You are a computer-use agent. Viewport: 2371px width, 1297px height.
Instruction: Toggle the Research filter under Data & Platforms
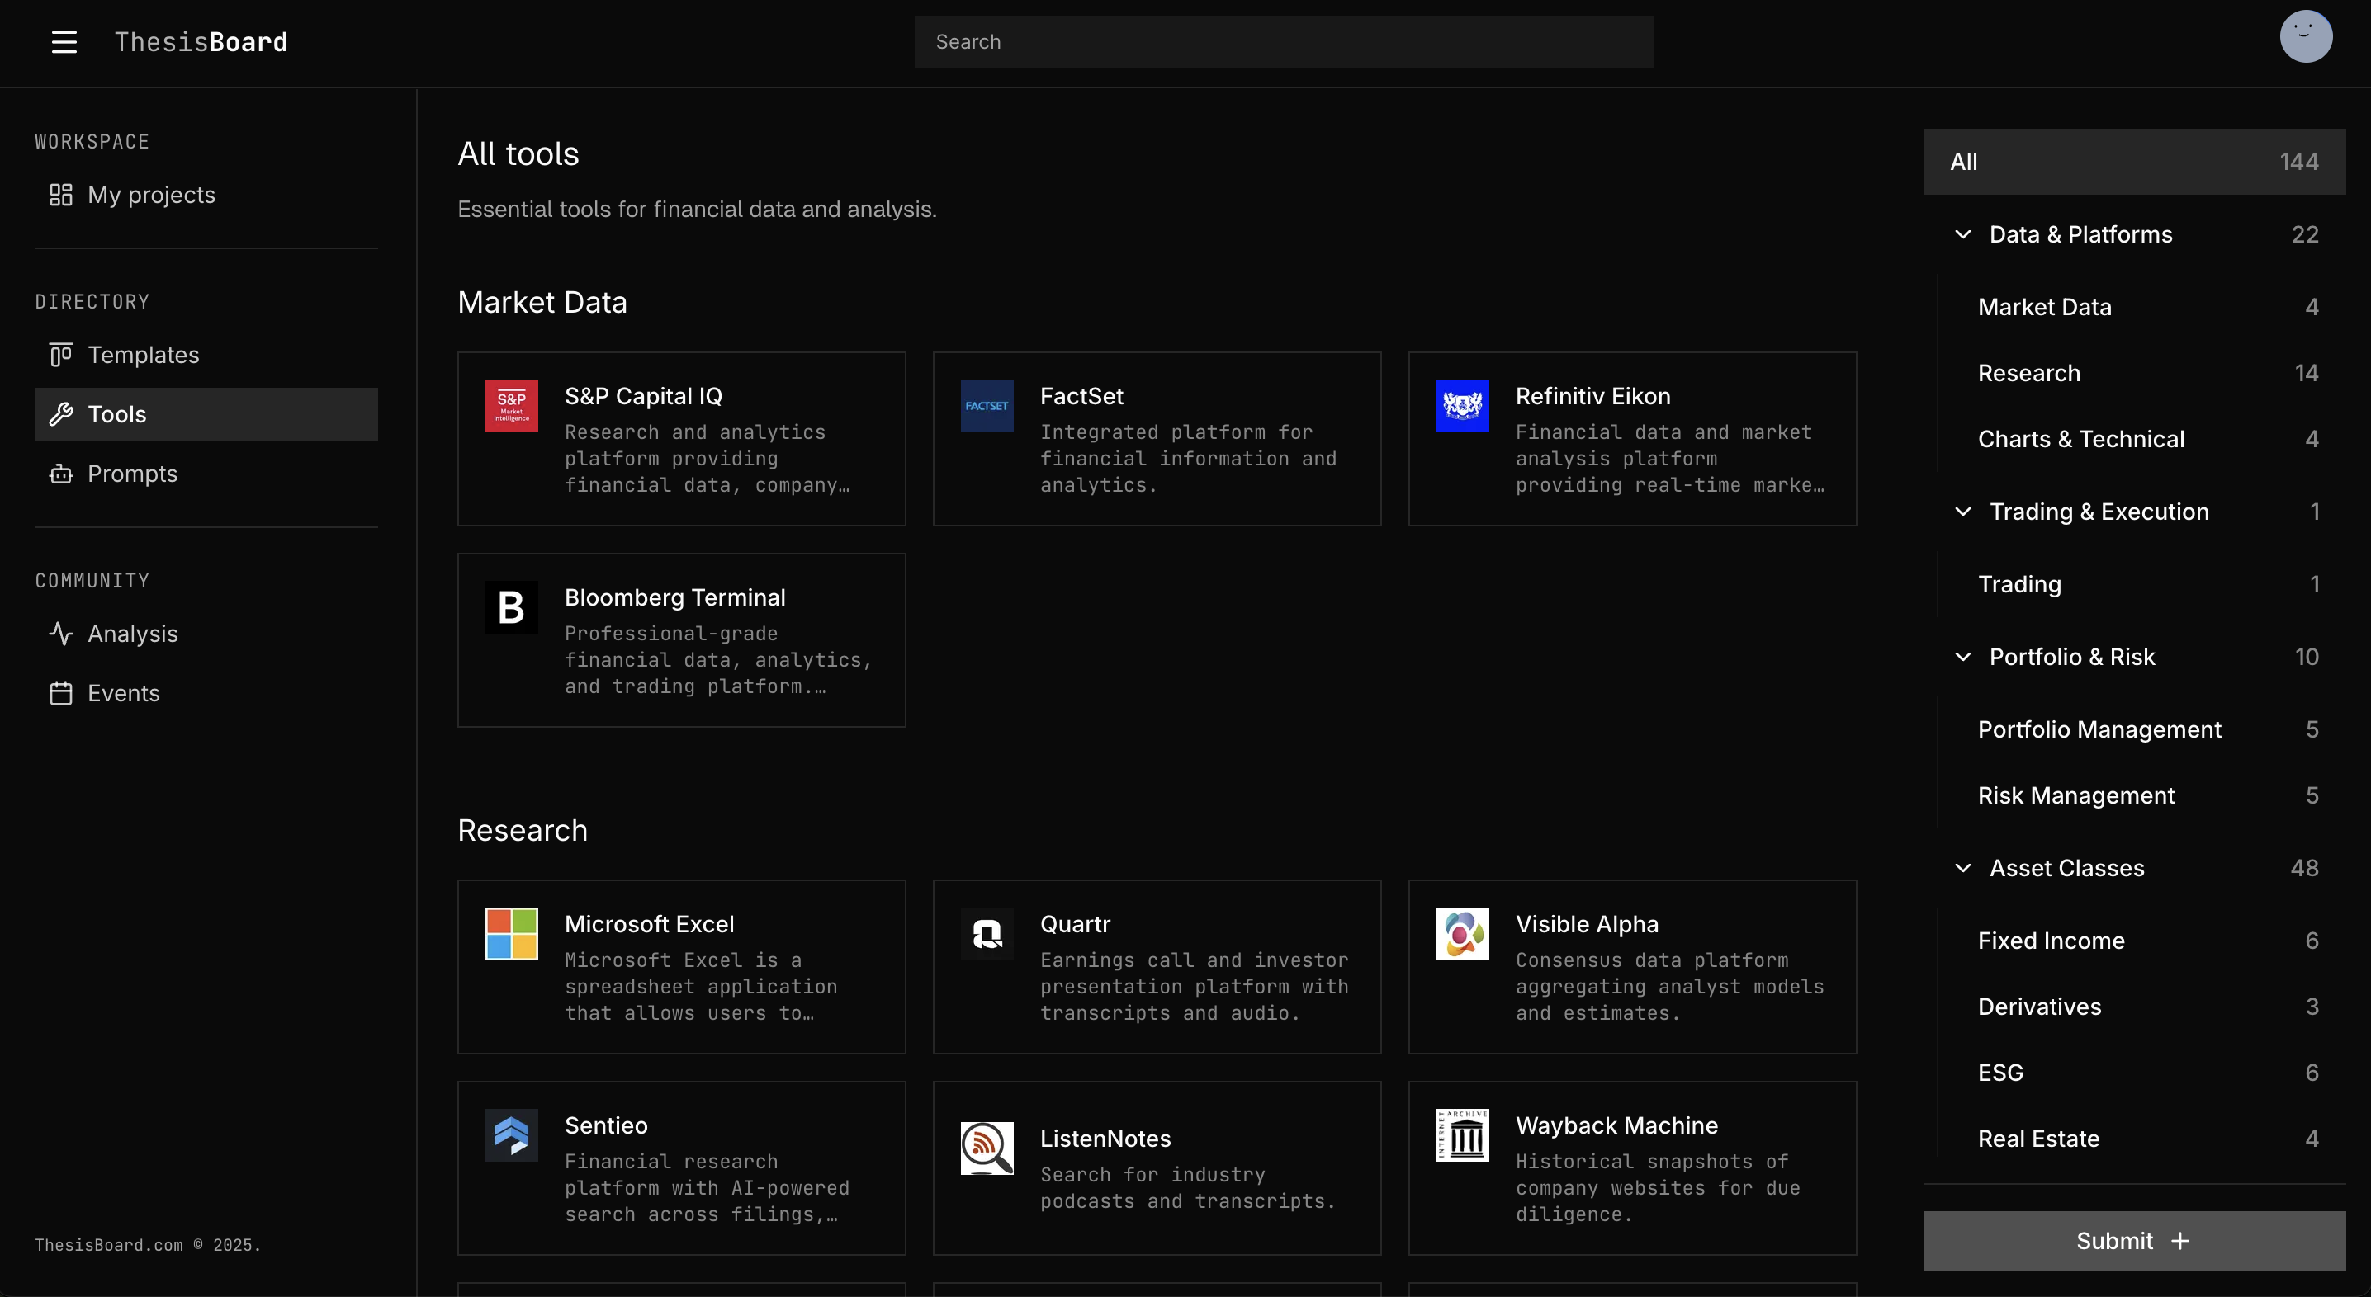[2028, 373]
